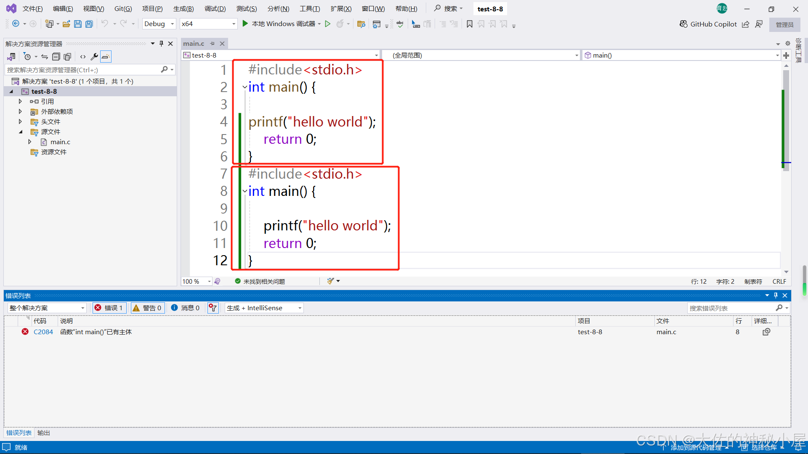Expand the 头文件 folder node
The image size is (808, 454).
[20, 121]
